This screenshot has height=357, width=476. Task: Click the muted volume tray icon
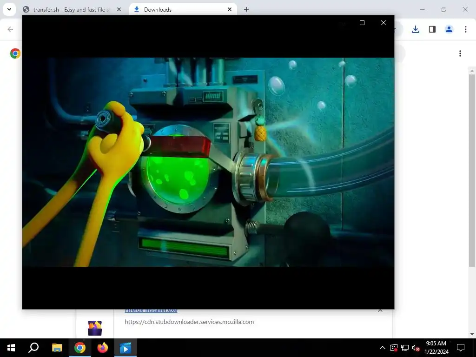pos(416,348)
